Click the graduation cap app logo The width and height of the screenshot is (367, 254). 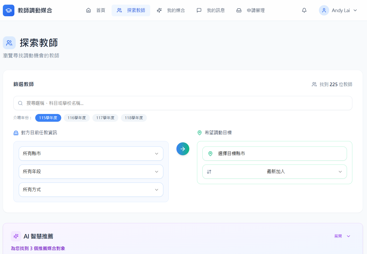point(8,10)
